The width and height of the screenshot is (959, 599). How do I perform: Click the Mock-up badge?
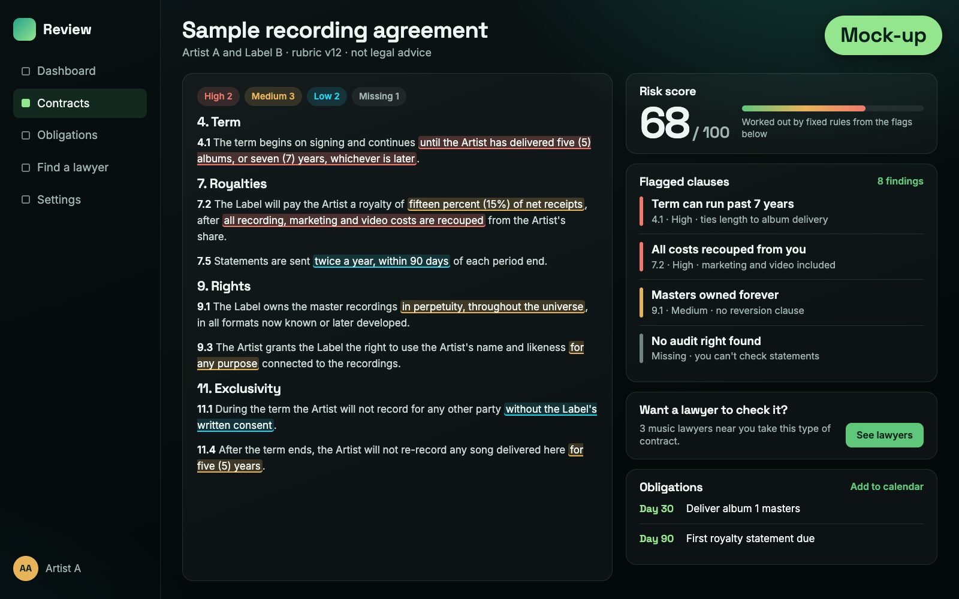(x=883, y=35)
